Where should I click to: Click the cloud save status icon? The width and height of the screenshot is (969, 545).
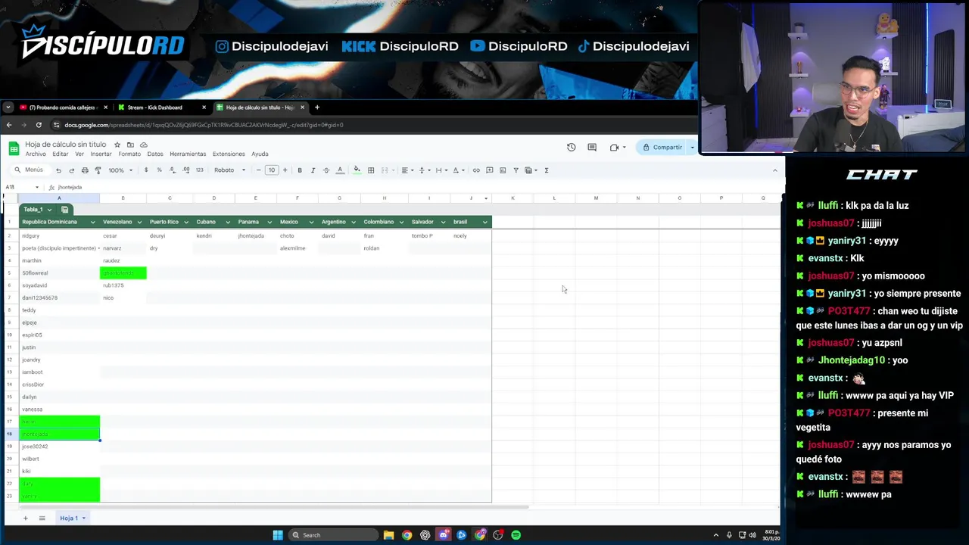coord(144,145)
